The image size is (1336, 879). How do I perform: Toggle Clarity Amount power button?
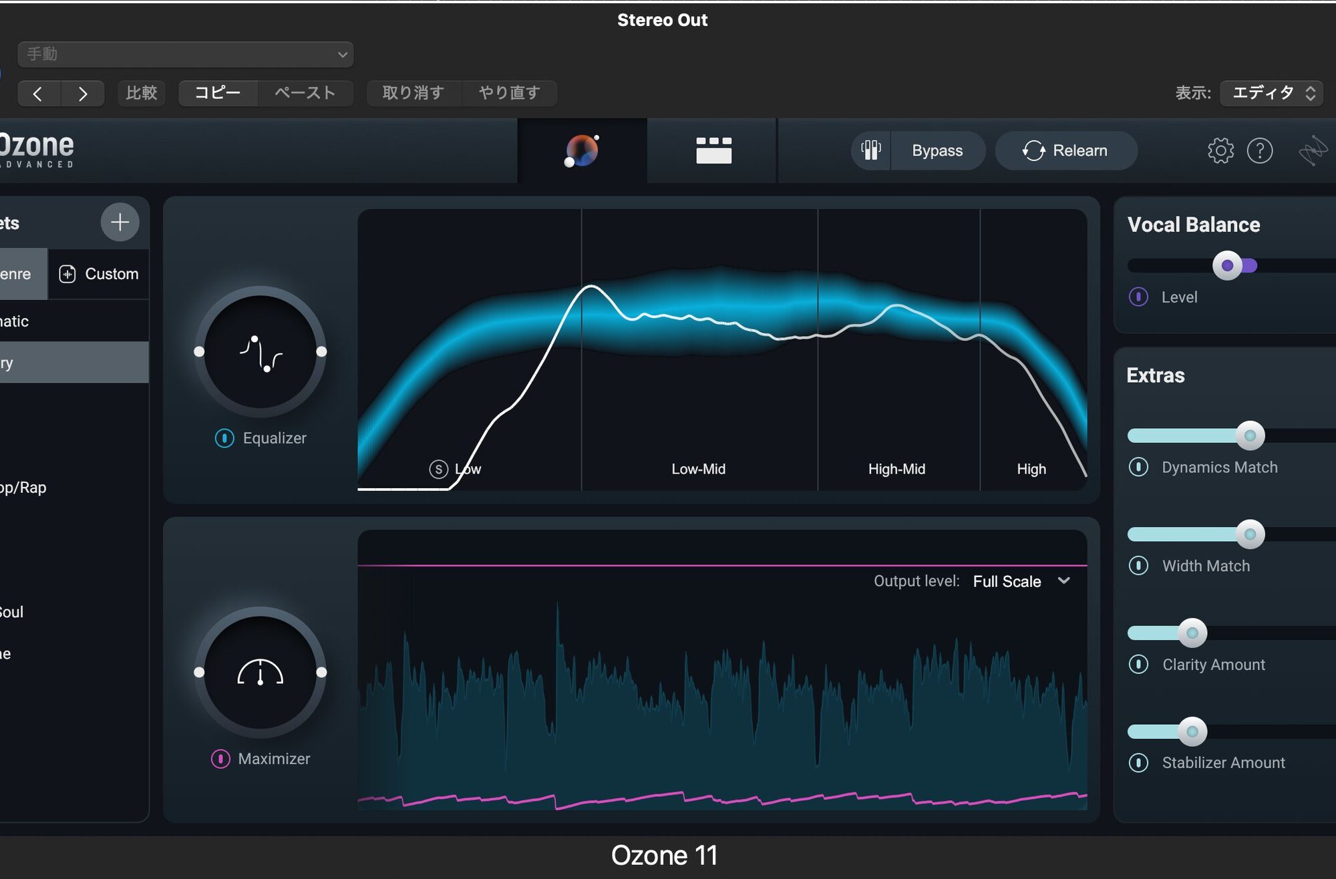(x=1138, y=665)
